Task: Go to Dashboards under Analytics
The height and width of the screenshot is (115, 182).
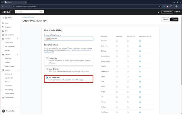Action: [8, 74]
